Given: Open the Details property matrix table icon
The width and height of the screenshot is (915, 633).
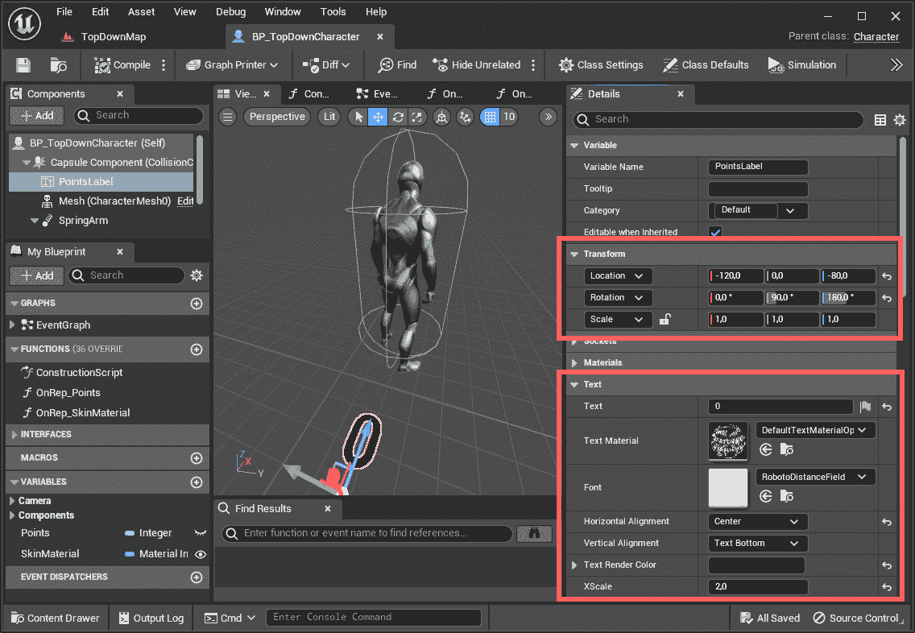Looking at the screenshot, I should coord(880,120).
